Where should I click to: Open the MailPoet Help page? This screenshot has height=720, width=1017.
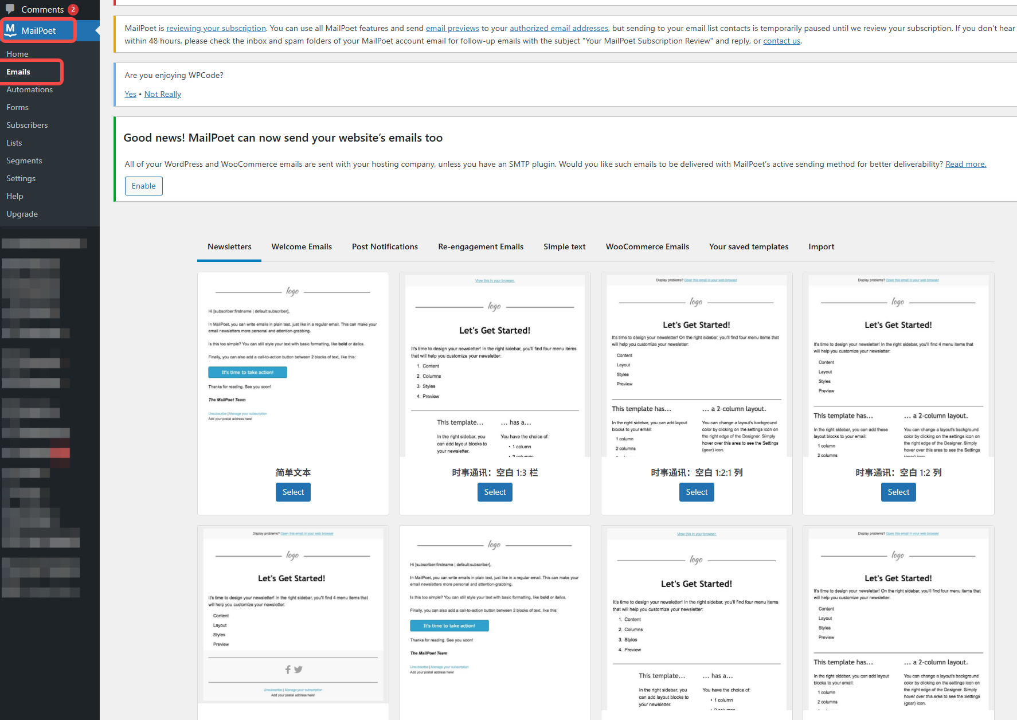point(15,196)
